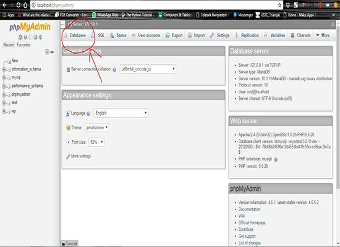The image size is (340, 247).
Task: Switch to the Status tab
Action: coord(118,35)
